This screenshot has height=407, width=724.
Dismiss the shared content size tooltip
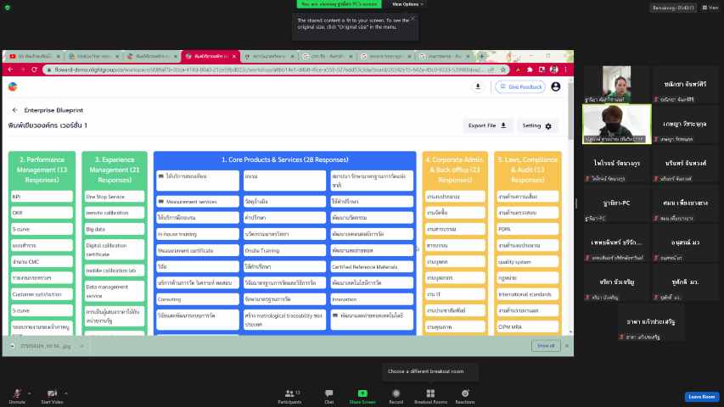tap(413, 18)
